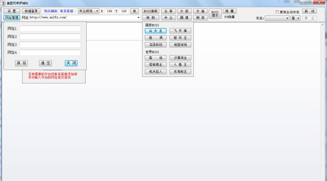327x181 pixels.
Task: Select the 沙漠领主 world boss button
Action: 180,58
